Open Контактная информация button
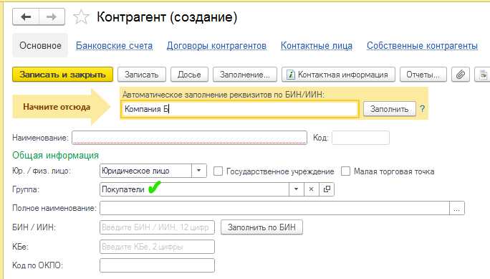Image resolution: width=490 pixels, height=279 pixels. point(338,75)
